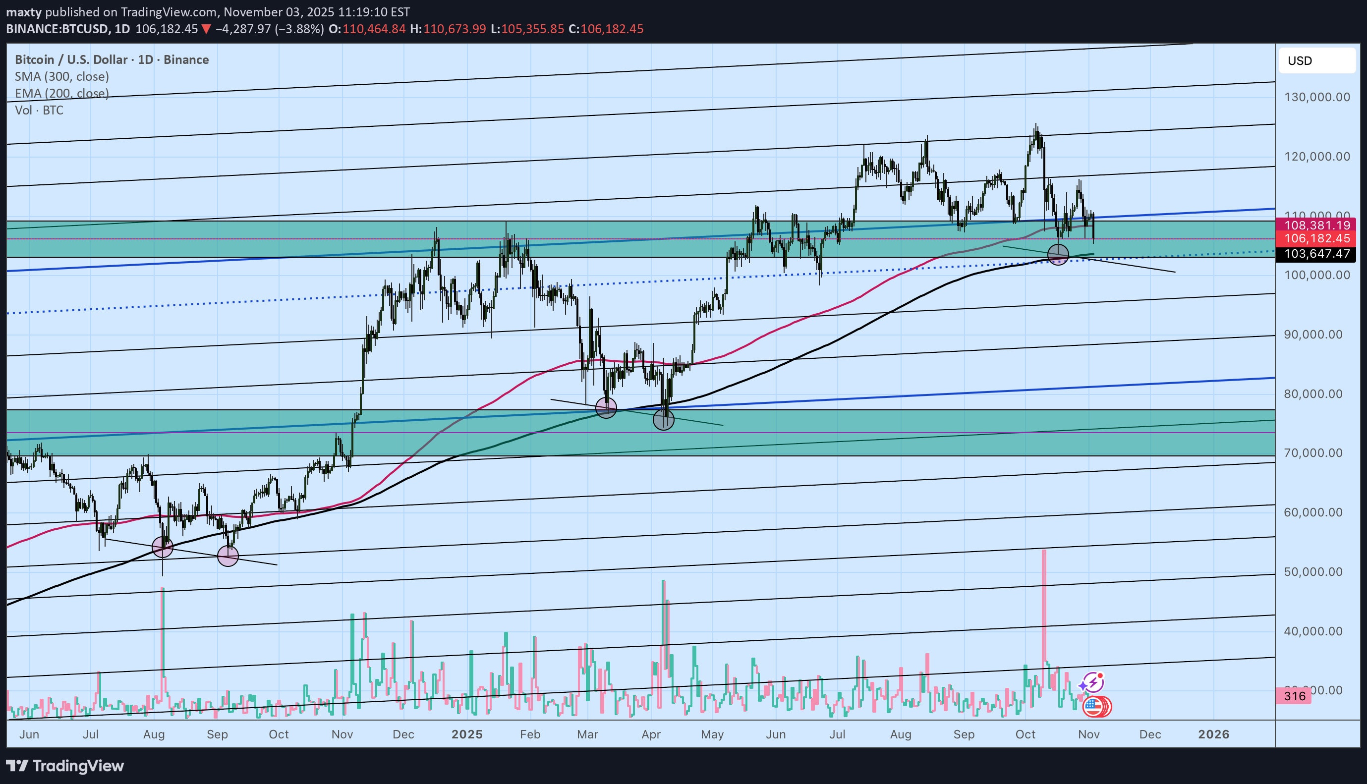
Task: Select the gray circle marker near October 2025
Action: pos(1058,254)
